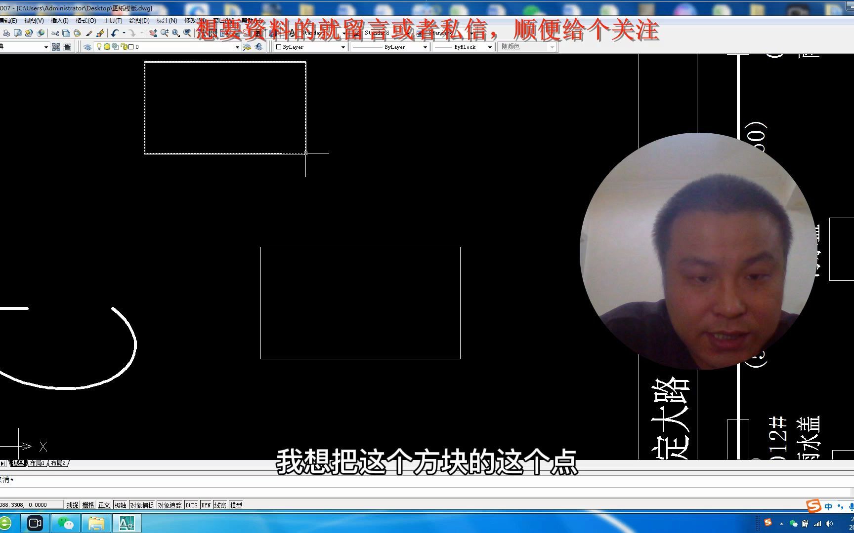854x533 pixels.
Task: Open the 格式(O) menu
Action: coord(85,21)
